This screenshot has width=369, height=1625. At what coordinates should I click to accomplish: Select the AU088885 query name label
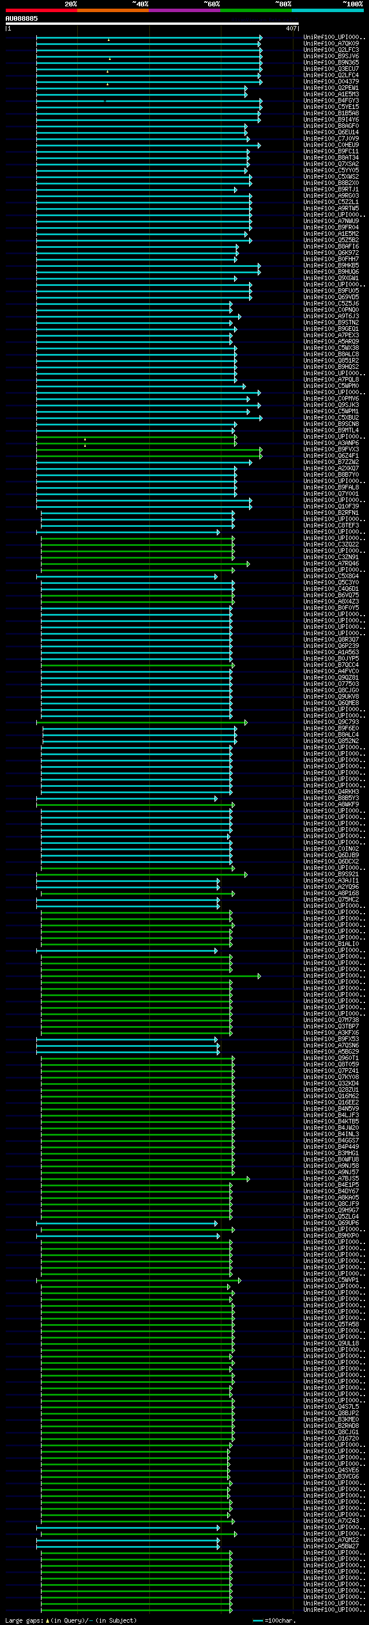tap(21, 19)
